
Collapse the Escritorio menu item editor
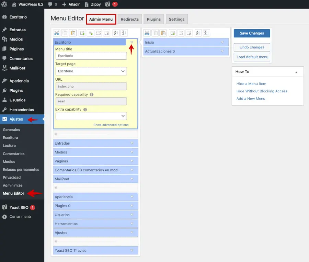point(132,42)
